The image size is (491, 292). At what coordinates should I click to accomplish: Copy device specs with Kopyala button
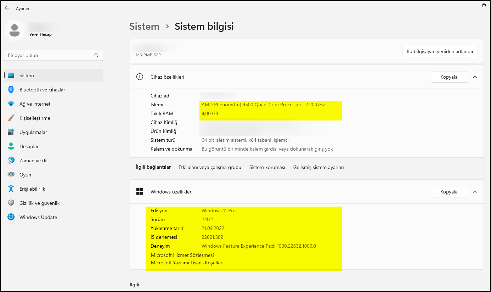tap(449, 77)
